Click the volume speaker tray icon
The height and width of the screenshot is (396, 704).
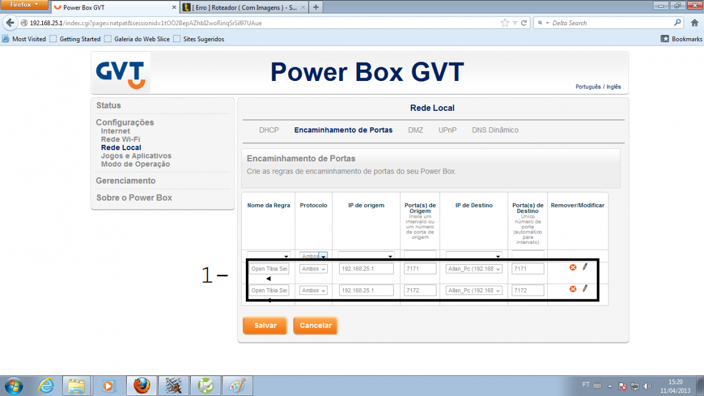647,386
